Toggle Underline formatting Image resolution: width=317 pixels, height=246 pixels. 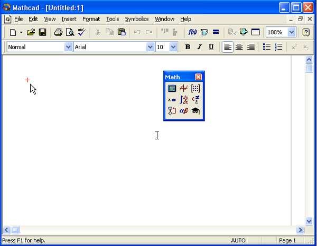coord(211,47)
